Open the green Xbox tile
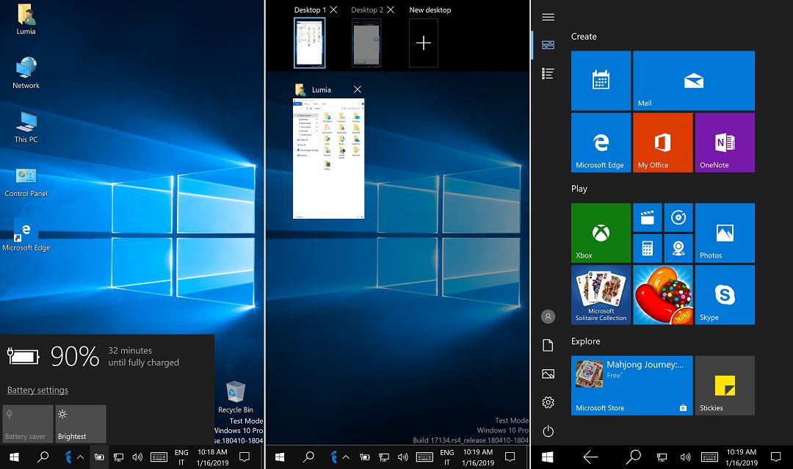The image size is (793, 469). coord(601,233)
